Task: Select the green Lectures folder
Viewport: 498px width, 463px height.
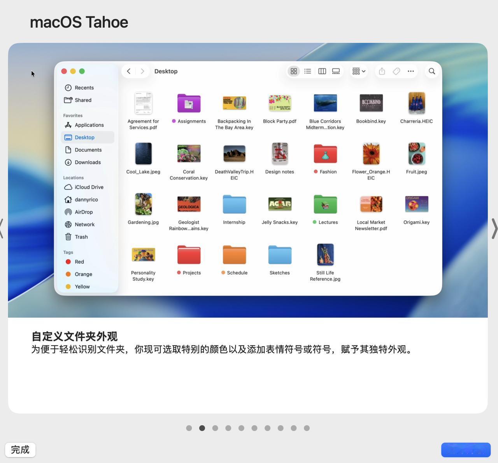Action: [325, 204]
